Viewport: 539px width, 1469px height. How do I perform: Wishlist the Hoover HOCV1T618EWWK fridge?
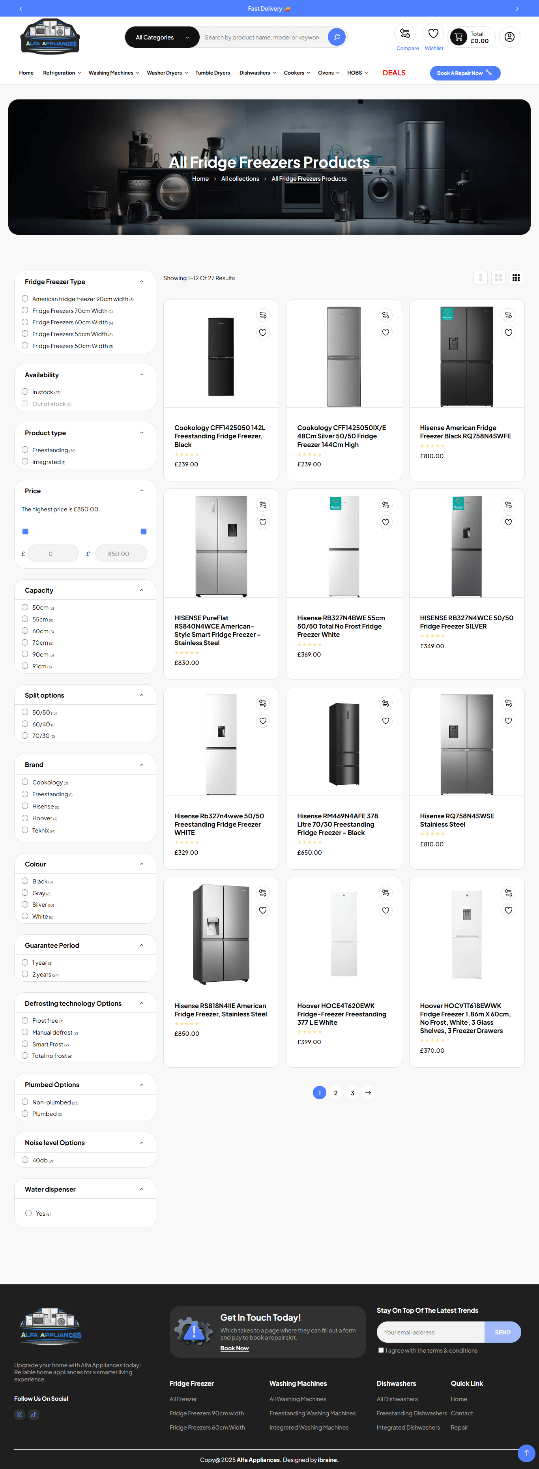point(508,910)
